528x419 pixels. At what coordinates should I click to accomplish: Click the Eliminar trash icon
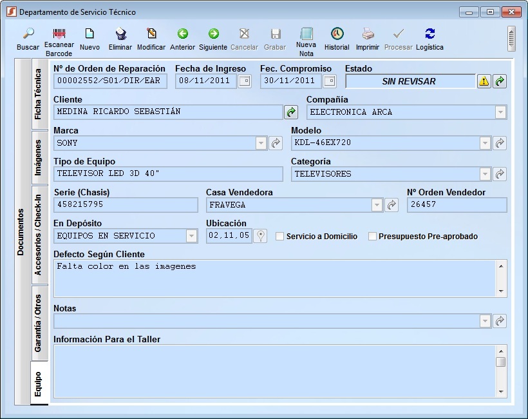(x=120, y=34)
